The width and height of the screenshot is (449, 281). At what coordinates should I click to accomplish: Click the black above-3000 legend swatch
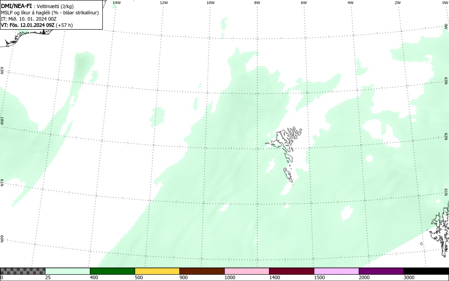[426, 271]
